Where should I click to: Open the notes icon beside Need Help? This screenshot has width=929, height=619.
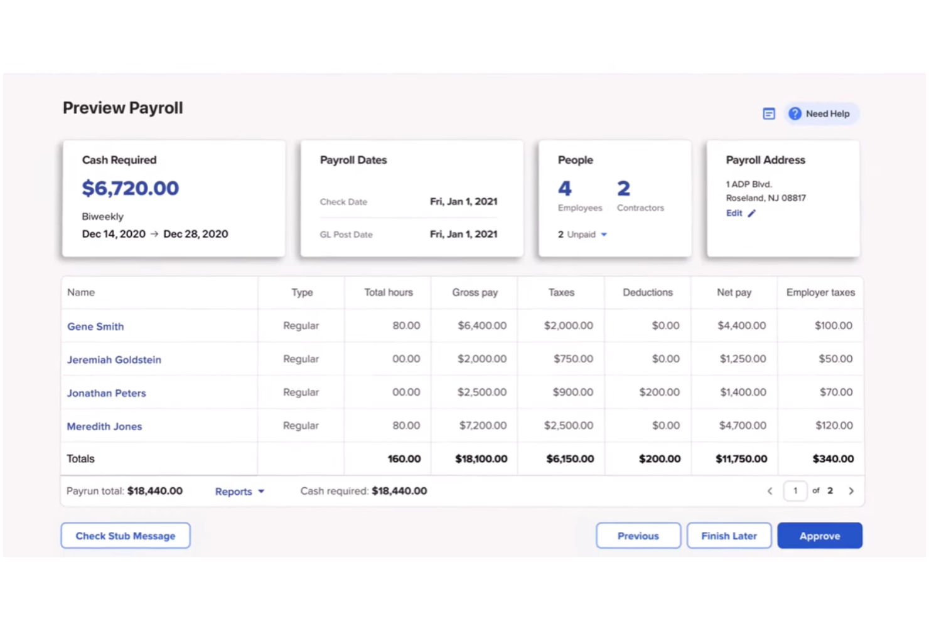(x=768, y=114)
